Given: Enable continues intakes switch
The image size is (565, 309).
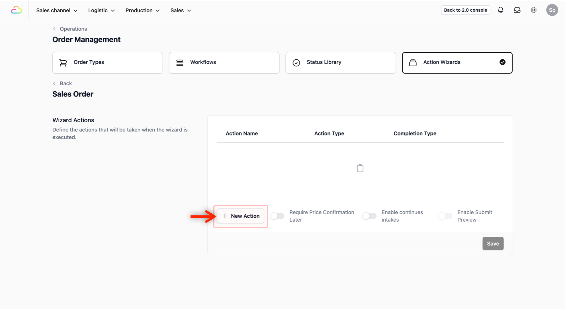Looking at the screenshot, I should (369, 216).
